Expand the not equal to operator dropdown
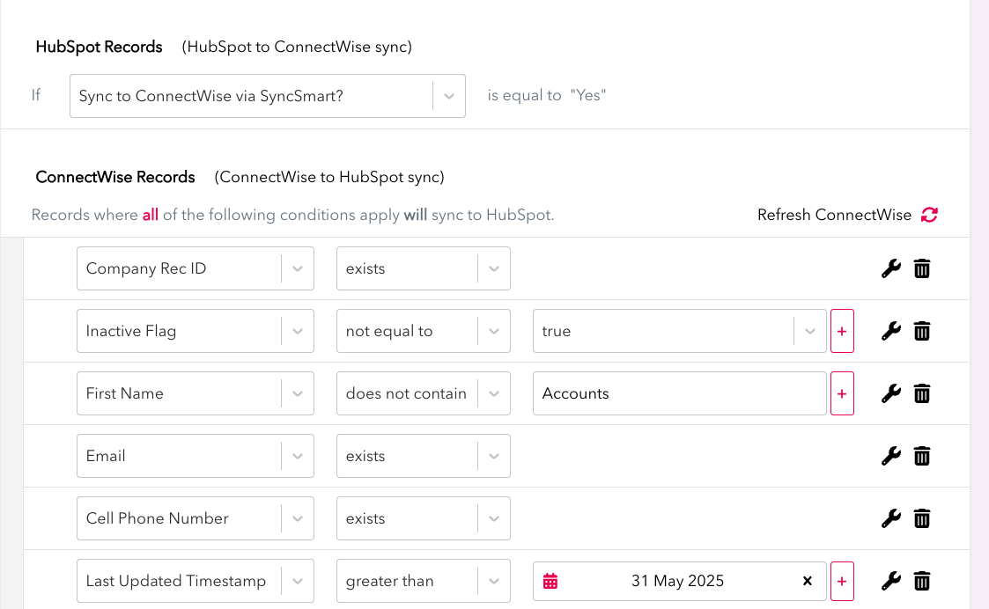The width and height of the screenshot is (989, 609). (494, 331)
